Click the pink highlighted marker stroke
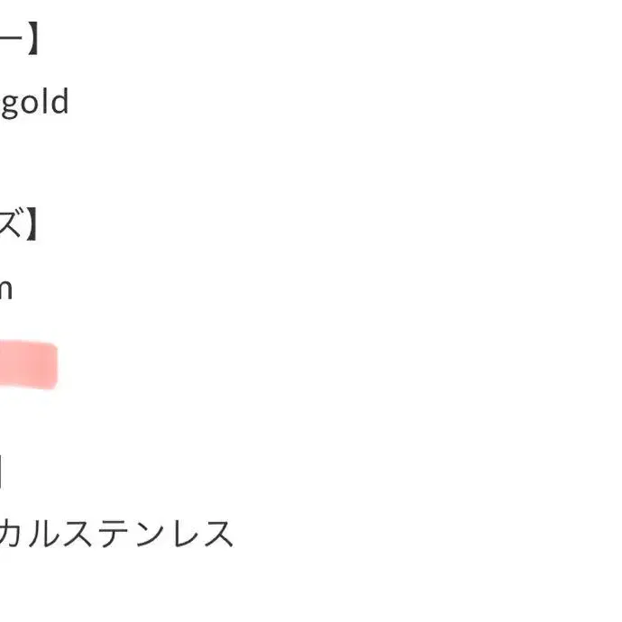This screenshot has height=622, width=622. (29, 364)
